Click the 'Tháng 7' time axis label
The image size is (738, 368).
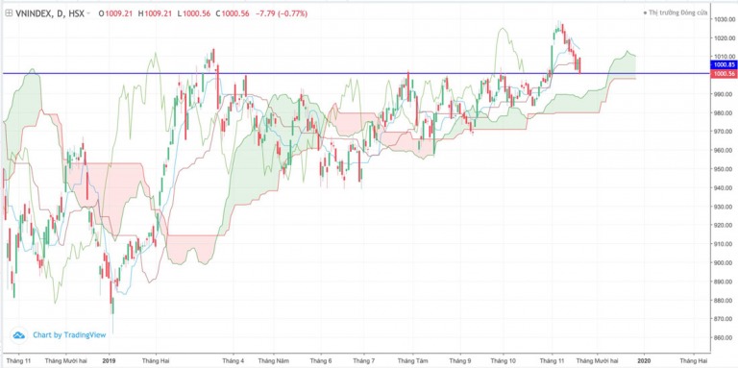coord(364,361)
